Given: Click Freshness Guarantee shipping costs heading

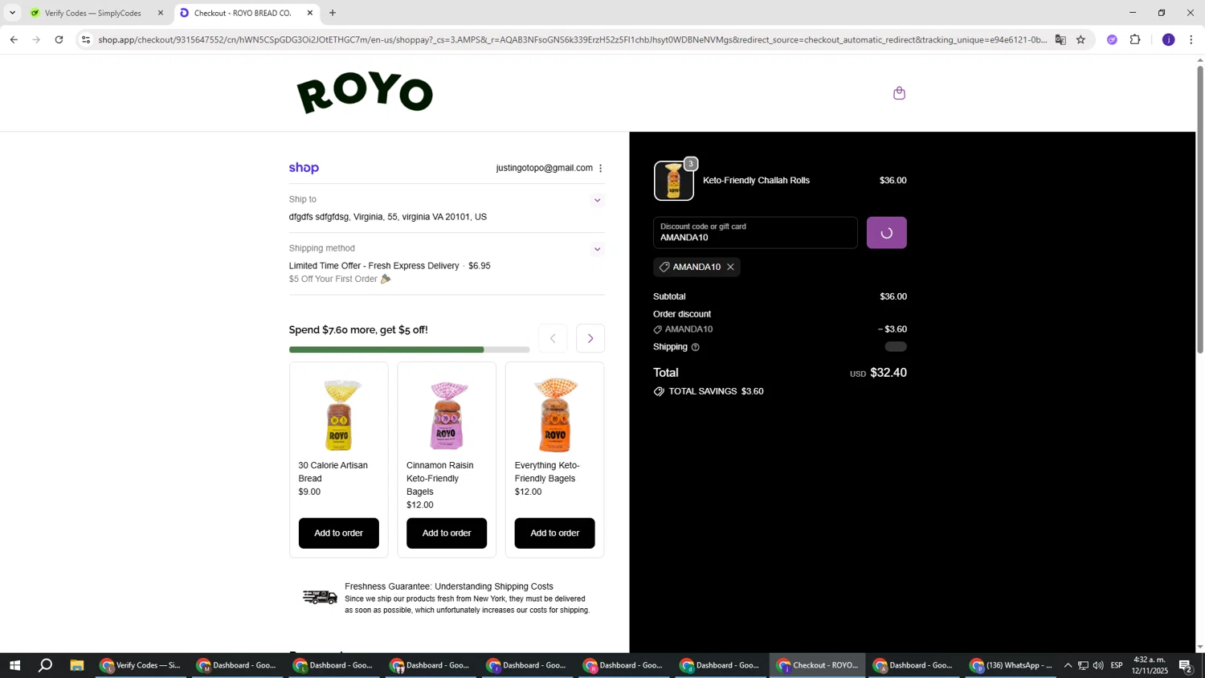Looking at the screenshot, I should click(x=449, y=586).
